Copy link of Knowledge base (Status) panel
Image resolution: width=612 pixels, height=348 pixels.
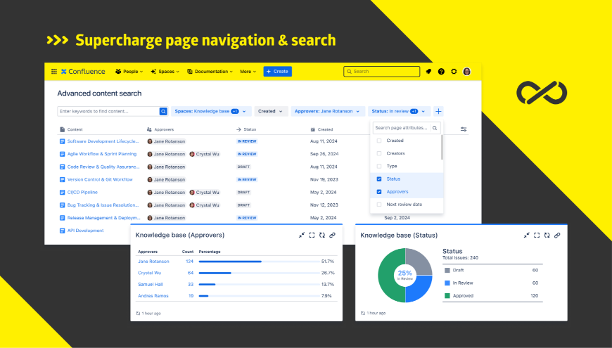(x=557, y=235)
